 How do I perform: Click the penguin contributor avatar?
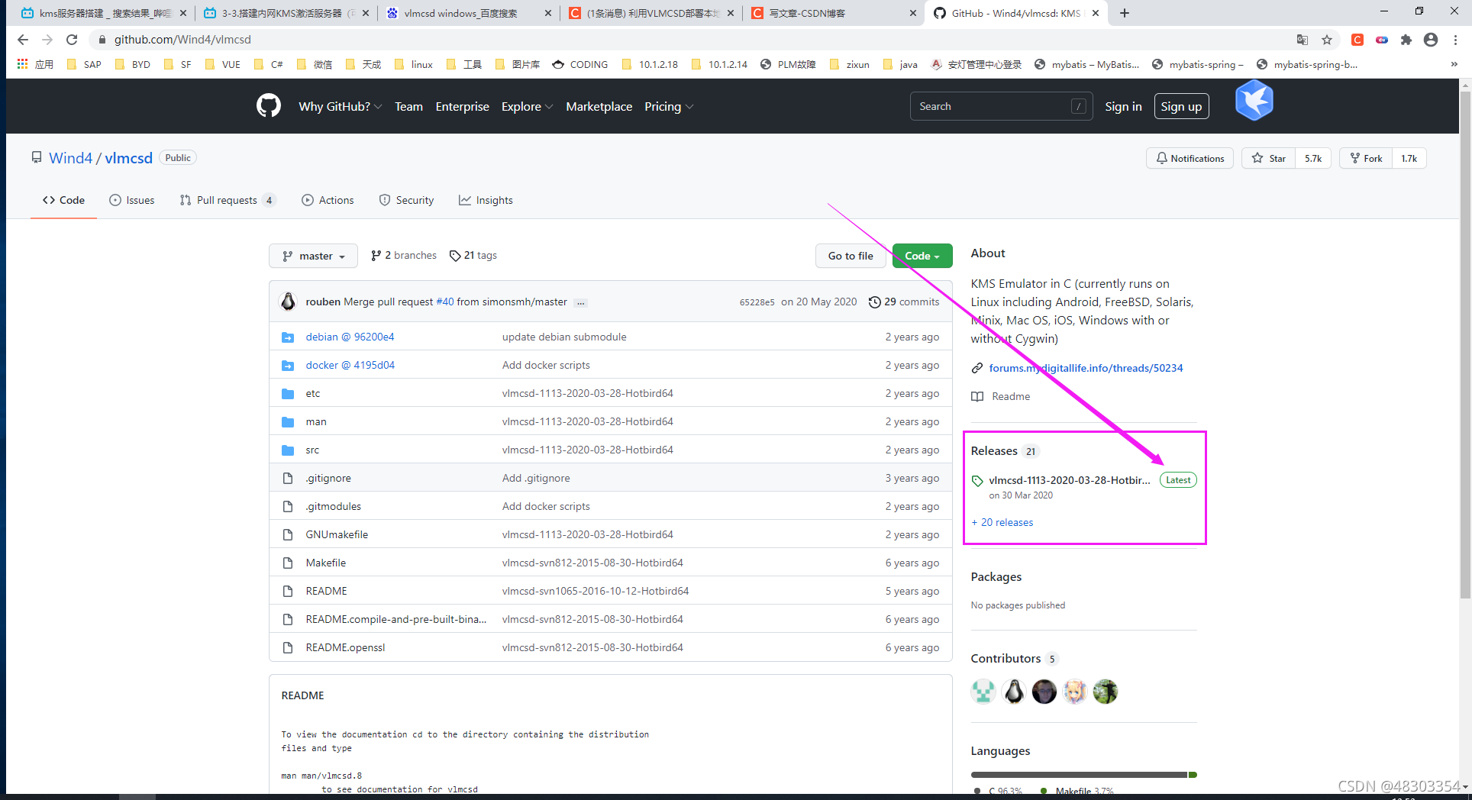(1014, 692)
